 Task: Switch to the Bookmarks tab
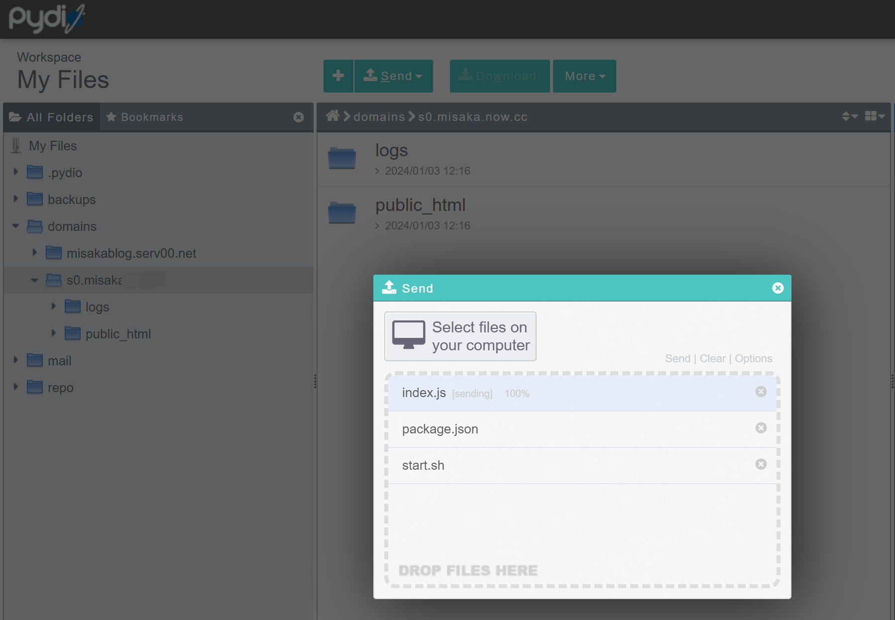tap(145, 117)
